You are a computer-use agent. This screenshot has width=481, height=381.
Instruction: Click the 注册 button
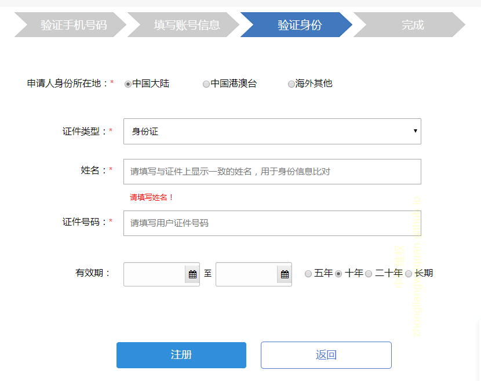(x=181, y=355)
